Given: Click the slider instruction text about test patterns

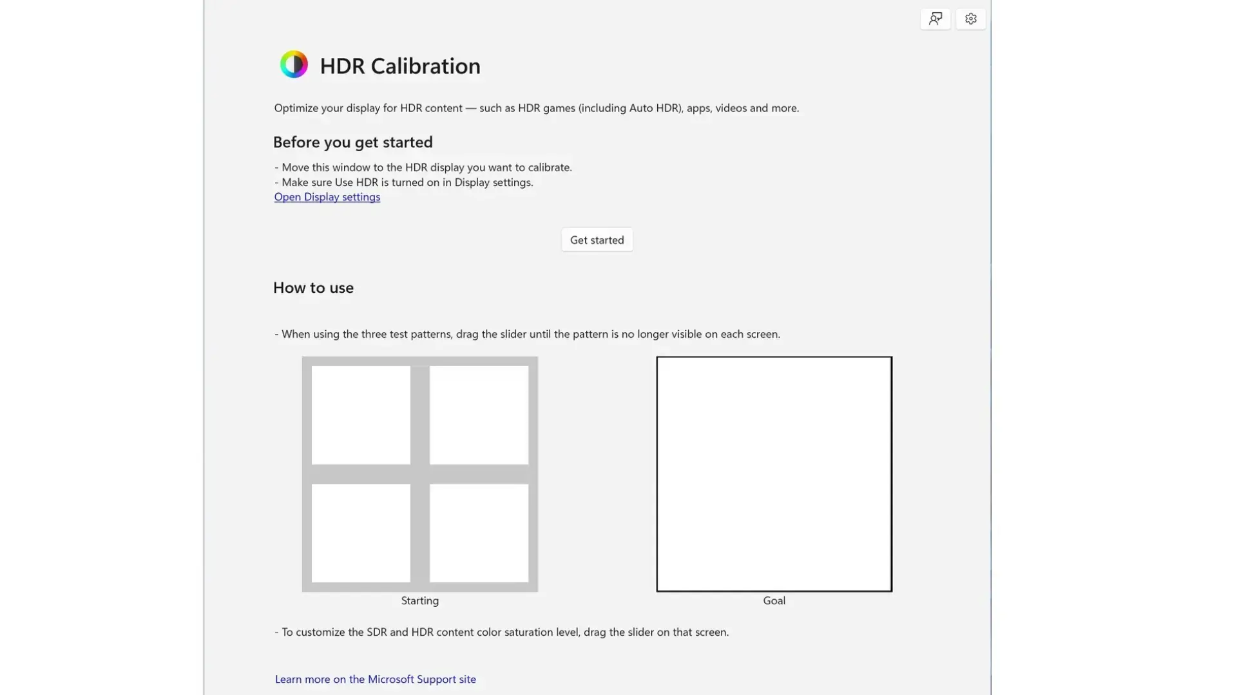Looking at the screenshot, I should click(x=527, y=334).
